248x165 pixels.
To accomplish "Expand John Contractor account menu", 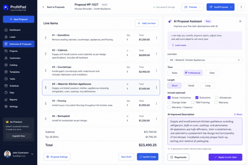I will (x=32, y=154).
